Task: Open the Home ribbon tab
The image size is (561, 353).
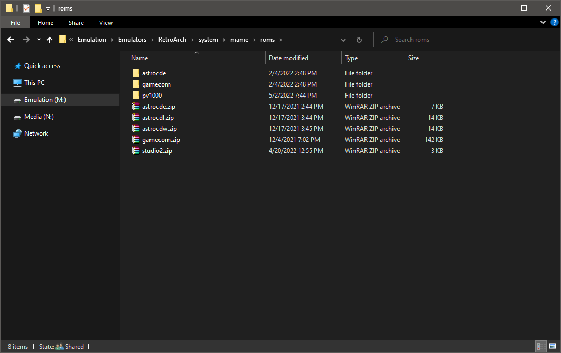Action: click(45, 23)
